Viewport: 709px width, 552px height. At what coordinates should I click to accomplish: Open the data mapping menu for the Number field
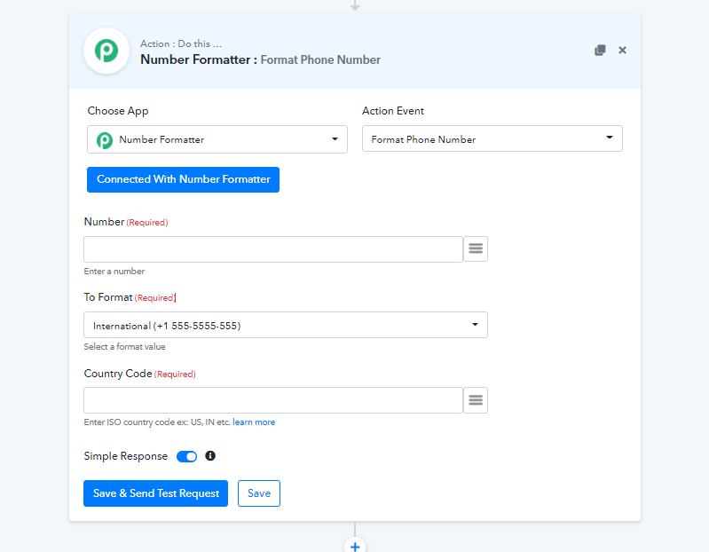(476, 248)
